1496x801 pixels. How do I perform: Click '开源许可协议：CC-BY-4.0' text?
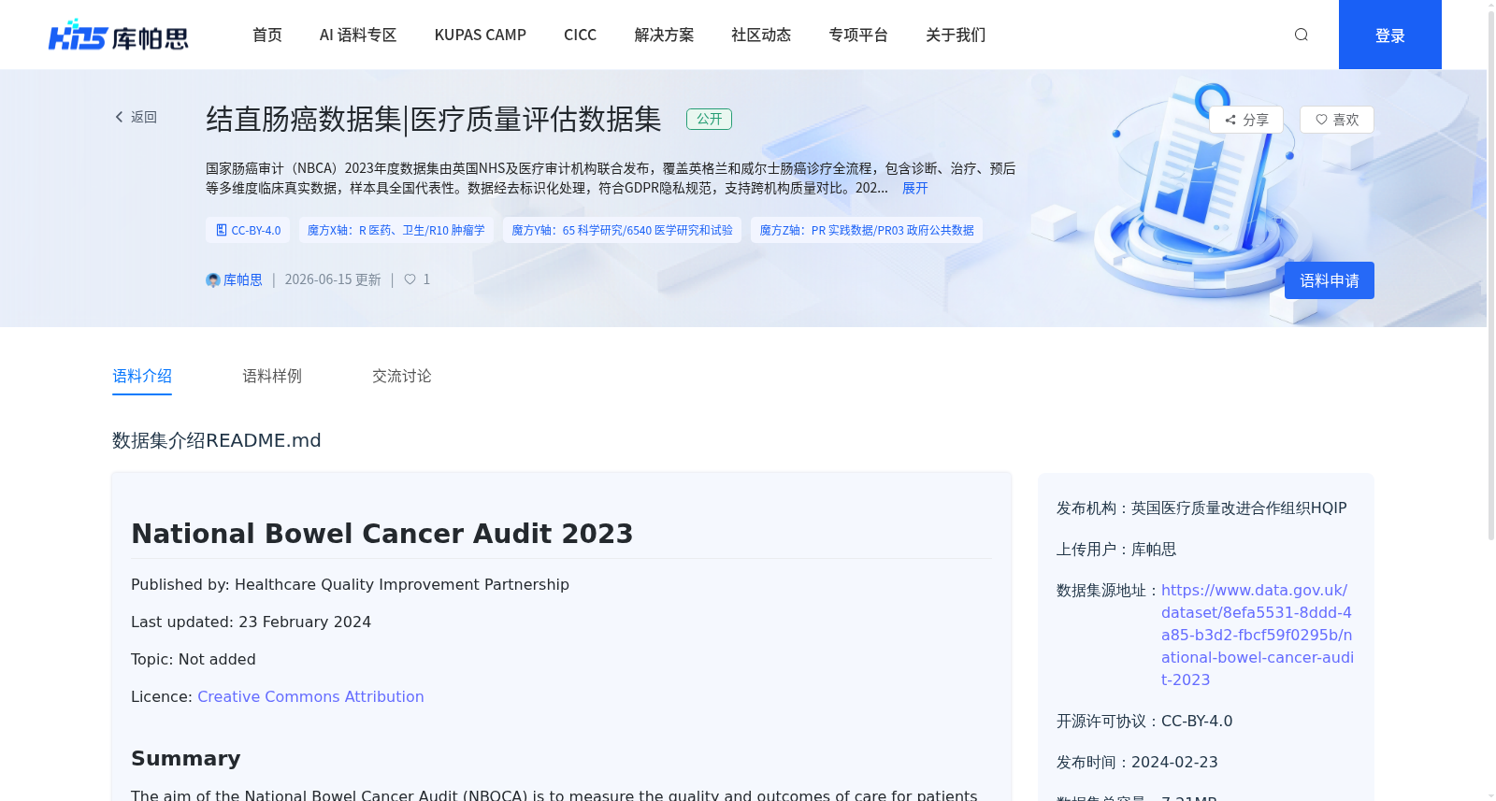pyautogui.click(x=1144, y=721)
